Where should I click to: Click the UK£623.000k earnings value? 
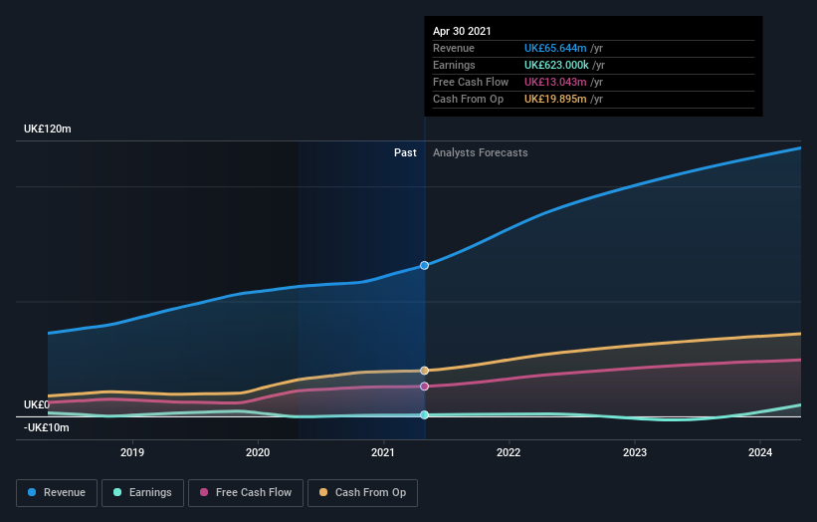pos(556,65)
